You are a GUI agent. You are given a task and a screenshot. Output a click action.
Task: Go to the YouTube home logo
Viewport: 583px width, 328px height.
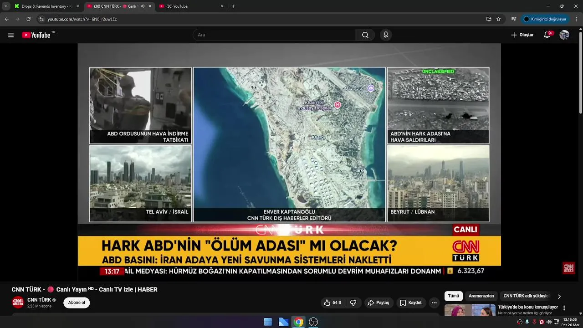pyautogui.click(x=36, y=35)
